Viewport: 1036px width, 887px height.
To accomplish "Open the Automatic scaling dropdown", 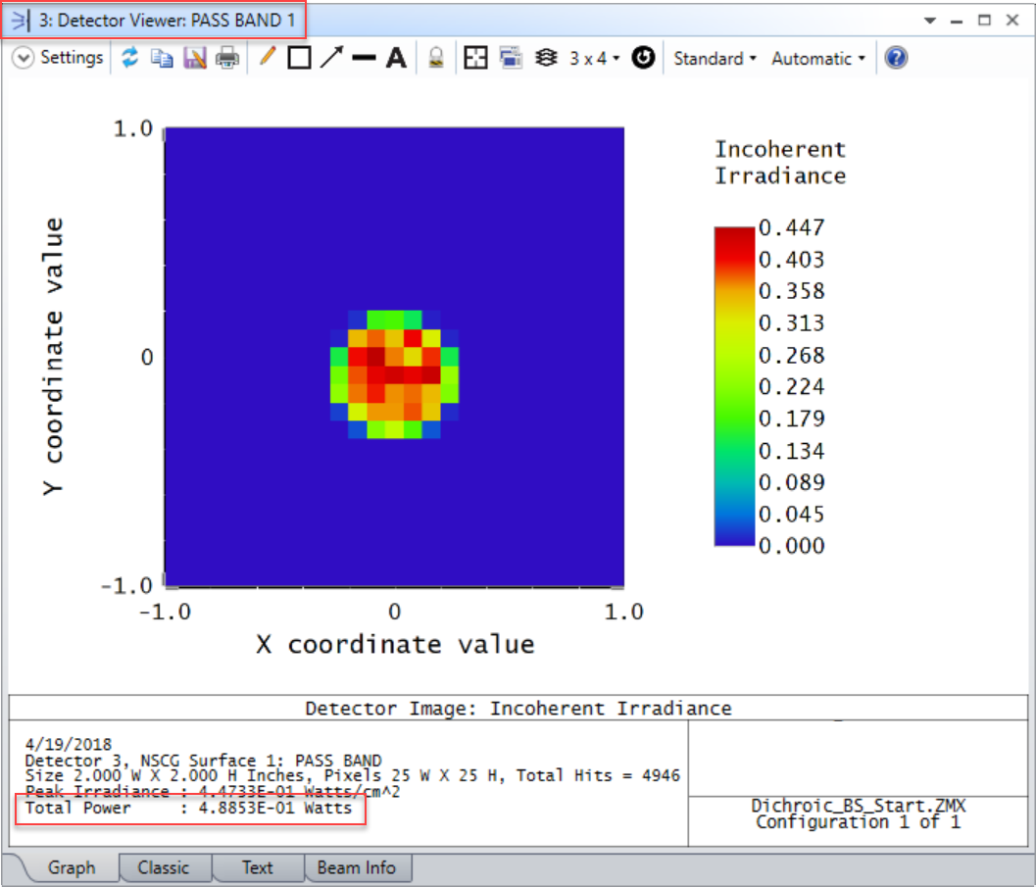I will (x=816, y=58).
